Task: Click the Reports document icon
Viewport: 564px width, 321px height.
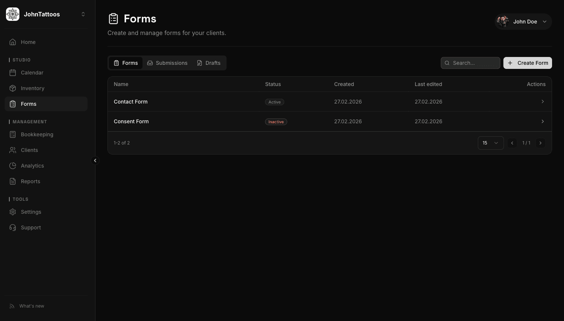Action: 13,181
